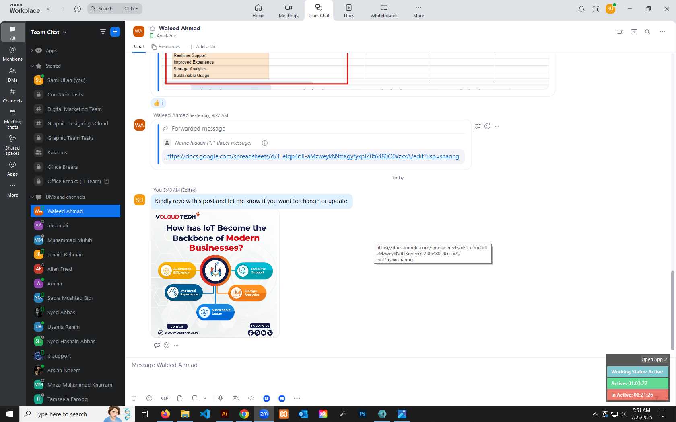Open Shared spaces in sidebar

click(x=12, y=145)
